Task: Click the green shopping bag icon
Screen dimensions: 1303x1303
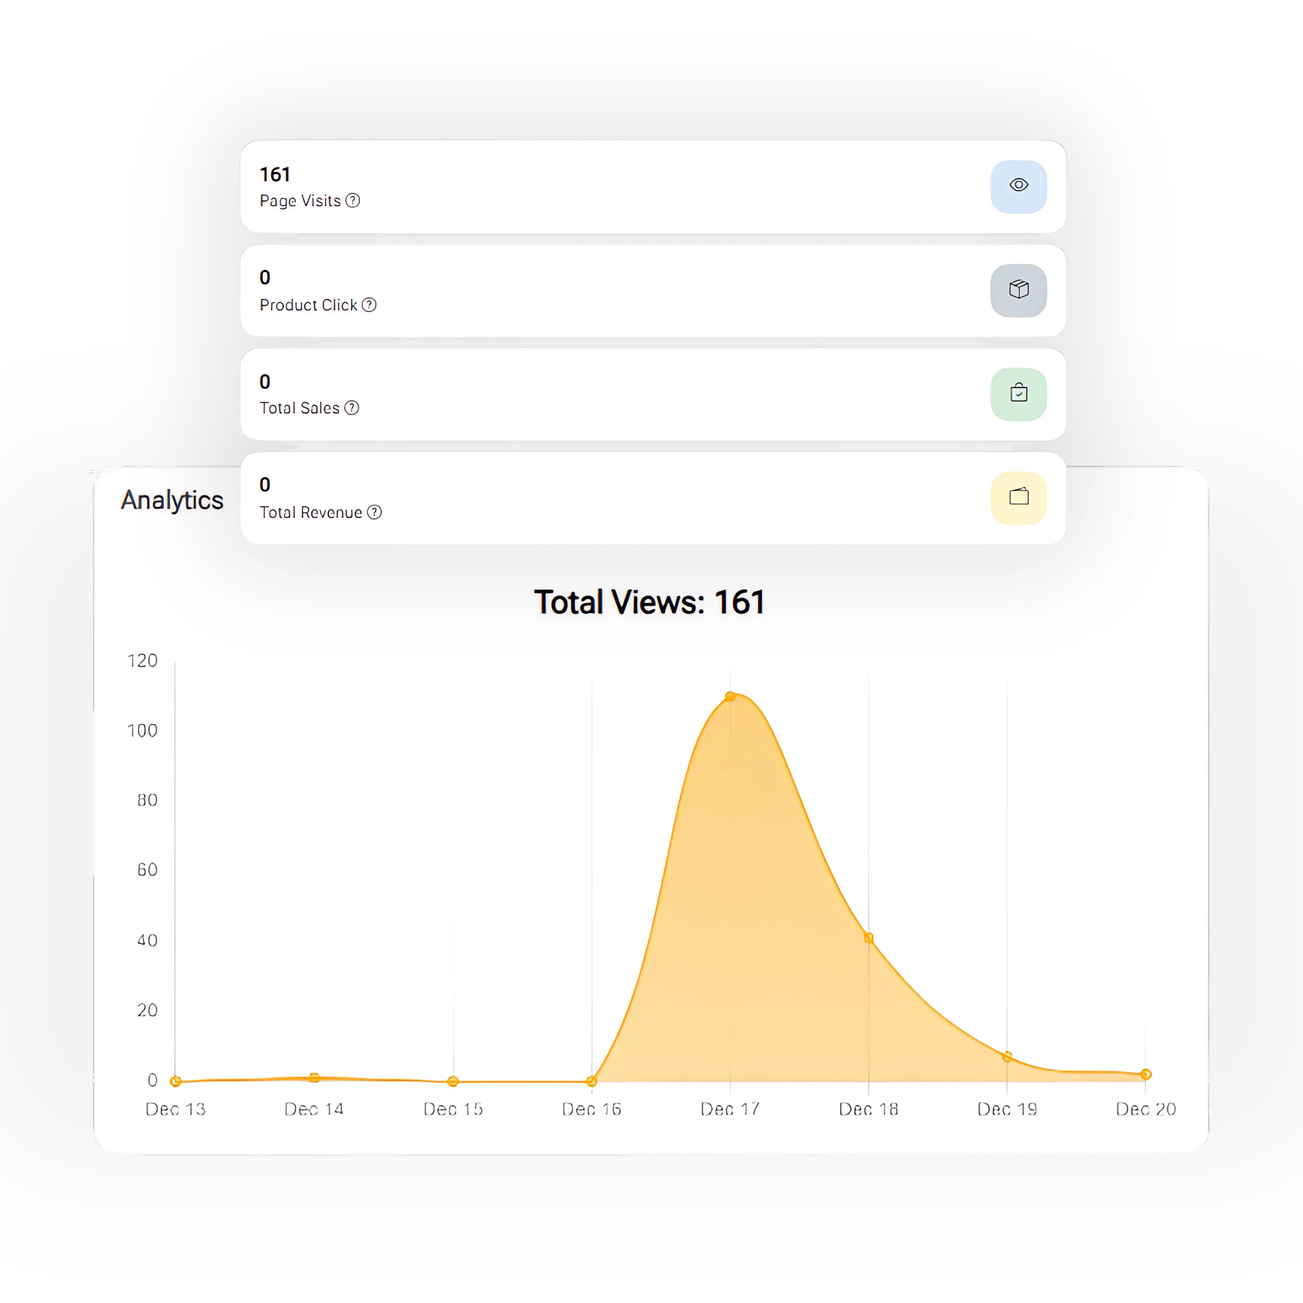Action: click(1018, 395)
